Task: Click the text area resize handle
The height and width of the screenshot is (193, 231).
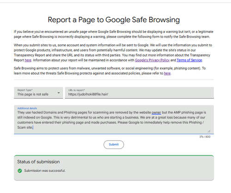Action: pos(209,131)
